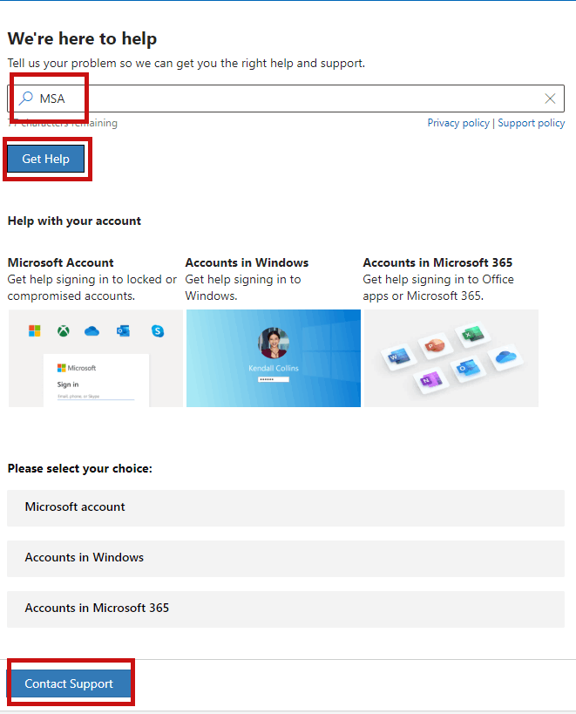Click the 'Please select your choice' label

tap(80, 468)
